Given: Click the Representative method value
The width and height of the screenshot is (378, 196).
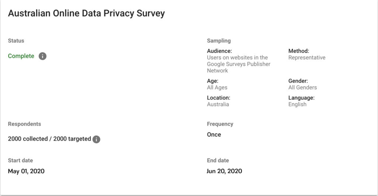Looking at the screenshot, I should click(x=307, y=58).
